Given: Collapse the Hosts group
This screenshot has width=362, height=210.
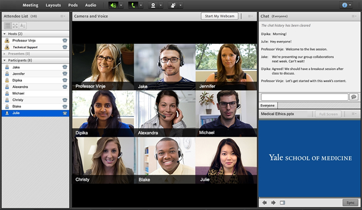Looking at the screenshot, I should tap(4, 34).
